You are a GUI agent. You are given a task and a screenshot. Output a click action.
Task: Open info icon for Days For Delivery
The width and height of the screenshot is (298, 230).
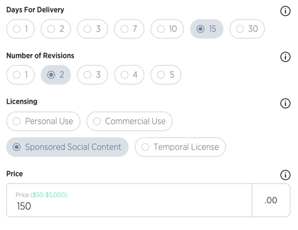(285, 11)
